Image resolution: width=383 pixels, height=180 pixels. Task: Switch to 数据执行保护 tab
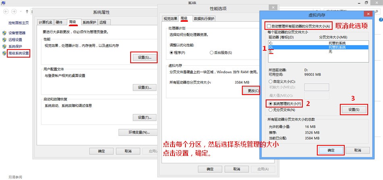coord(204,19)
